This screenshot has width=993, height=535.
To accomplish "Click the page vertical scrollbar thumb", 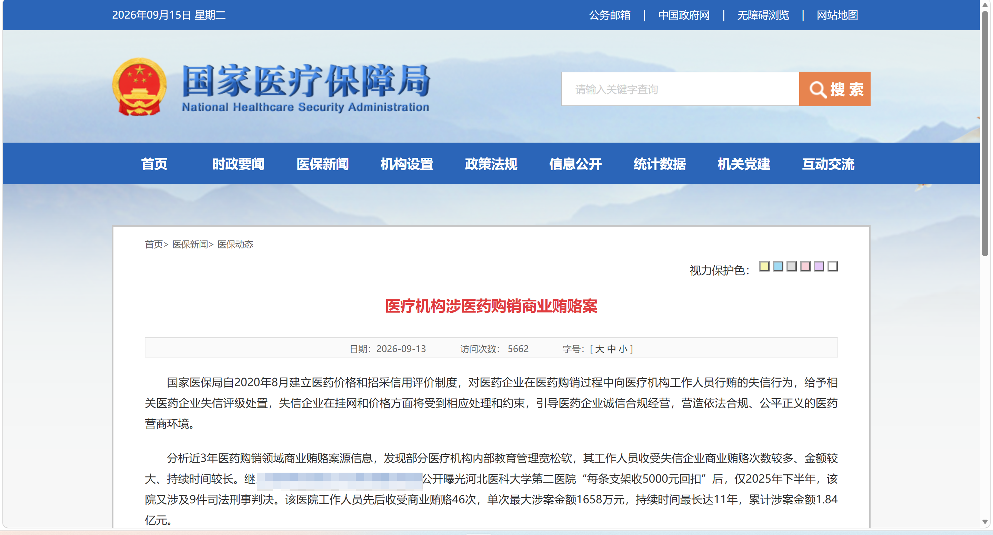I will [985, 133].
